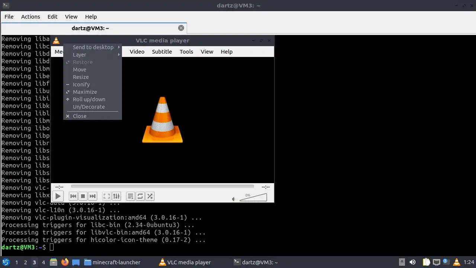The width and height of the screenshot is (476, 268).
Task: Stop playback in VLC
Action: click(x=83, y=196)
